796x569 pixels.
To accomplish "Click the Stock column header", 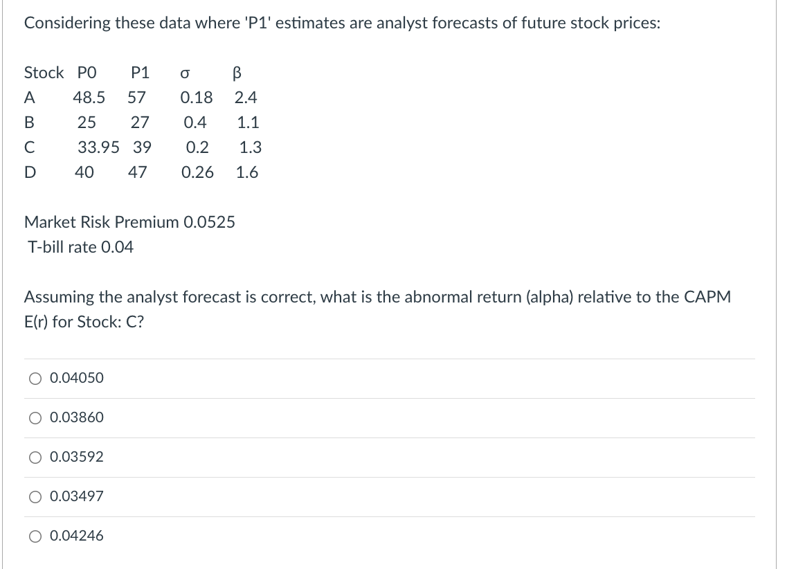I will click(44, 72).
